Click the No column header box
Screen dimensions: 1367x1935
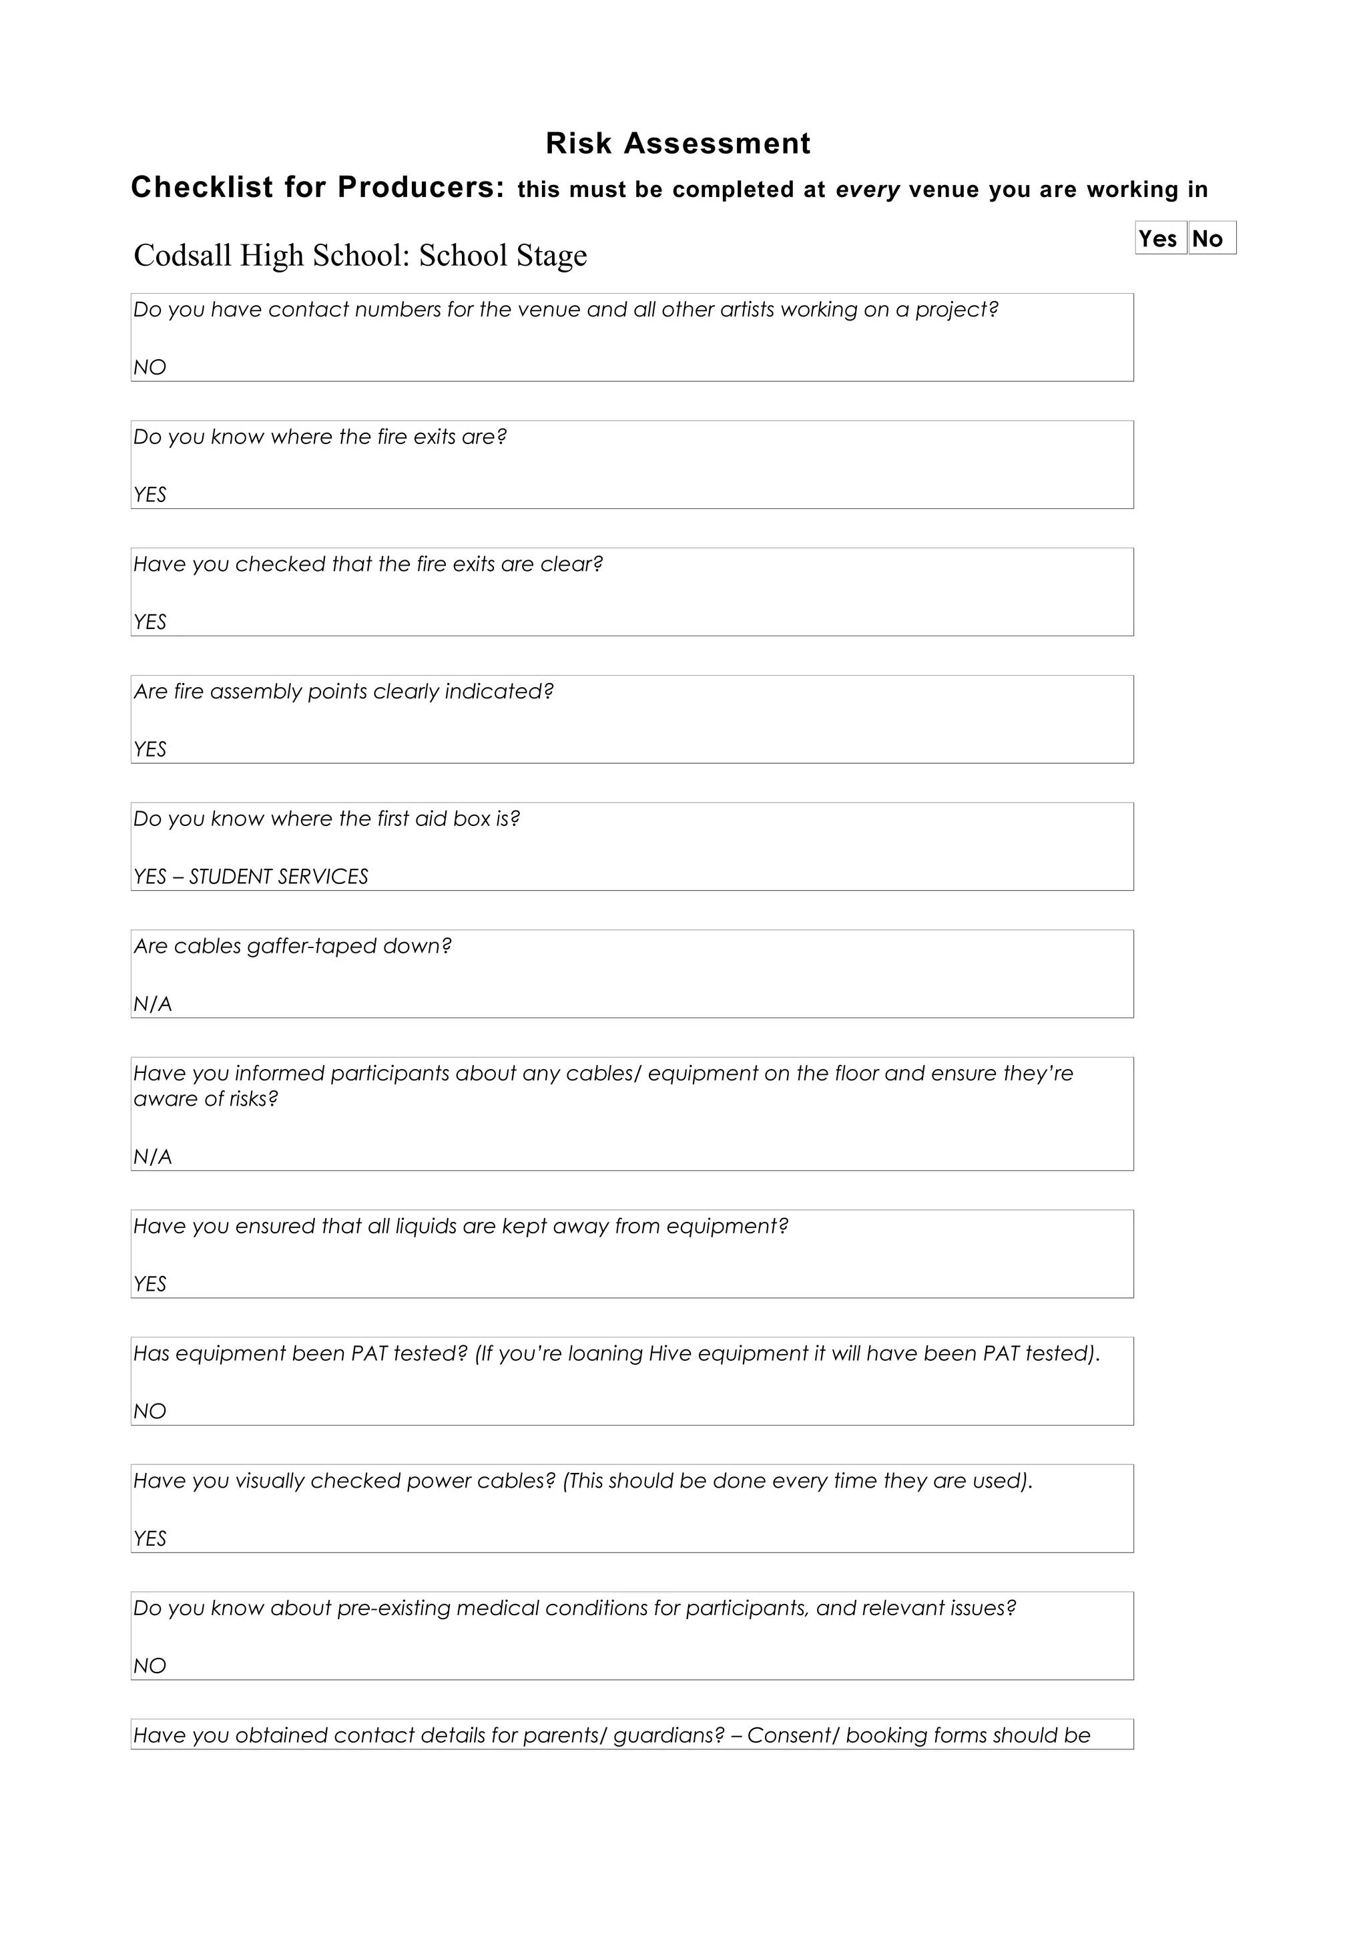coord(1212,238)
